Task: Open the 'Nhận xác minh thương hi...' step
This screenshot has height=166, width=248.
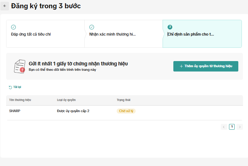Action: click(112, 34)
